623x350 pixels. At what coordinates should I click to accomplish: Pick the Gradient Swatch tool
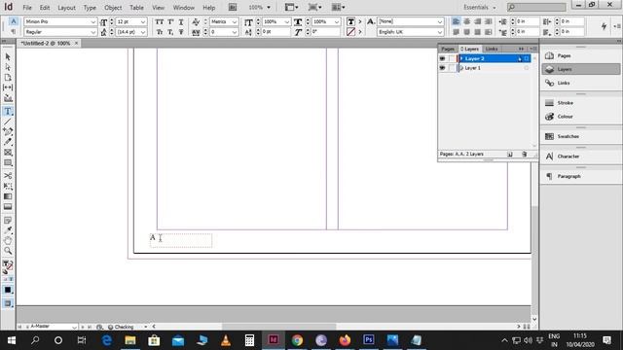tap(8, 196)
